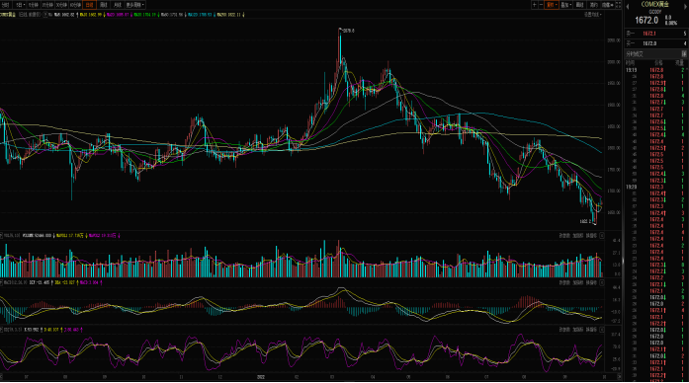Click the 画线 drawing toolbar button
The image size is (689, 383).
tap(579, 5)
